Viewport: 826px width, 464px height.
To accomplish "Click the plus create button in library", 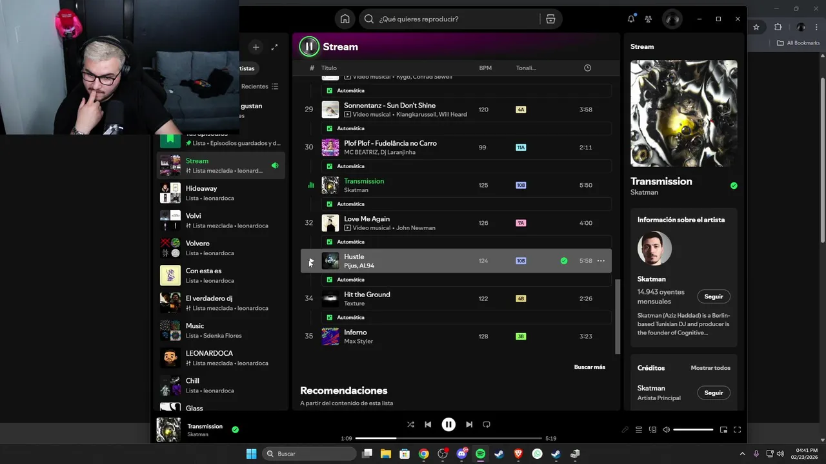I will click(x=256, y=47).
